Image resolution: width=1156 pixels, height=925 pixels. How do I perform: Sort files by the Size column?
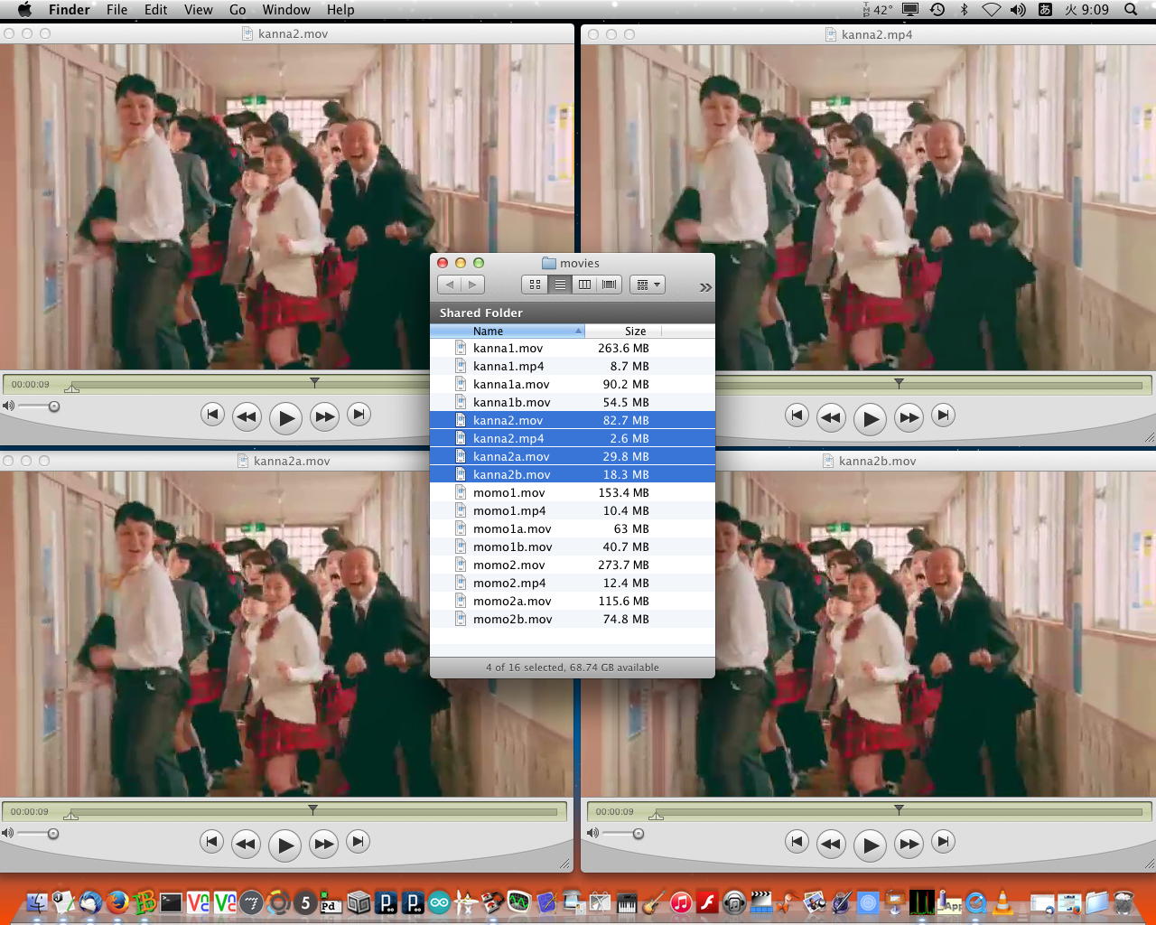623,331
